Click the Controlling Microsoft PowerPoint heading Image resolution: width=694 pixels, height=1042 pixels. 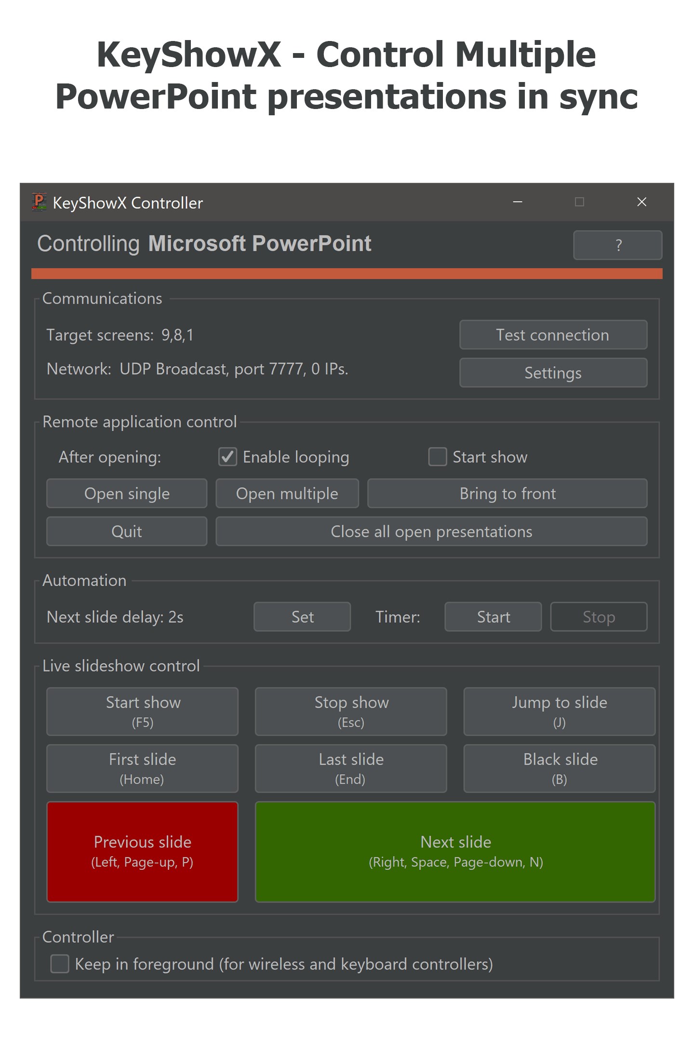(204, 244)
